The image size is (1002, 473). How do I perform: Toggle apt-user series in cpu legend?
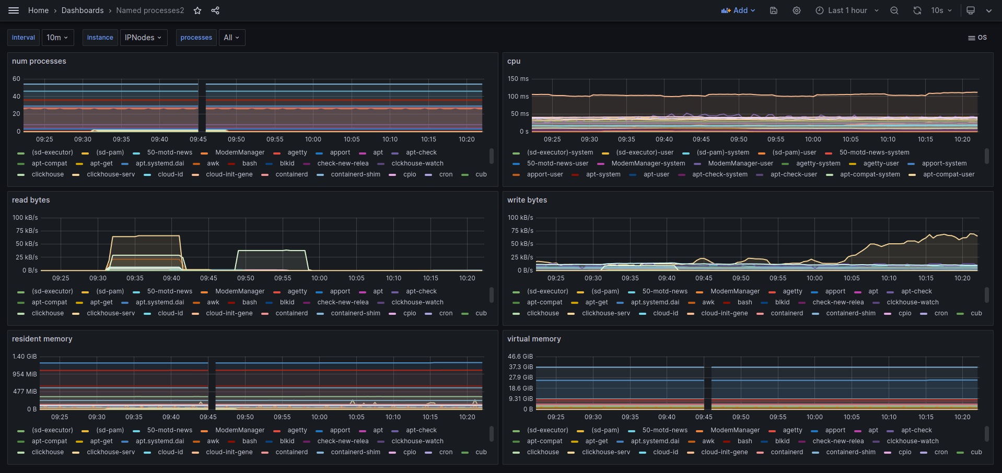click(656, 174)
